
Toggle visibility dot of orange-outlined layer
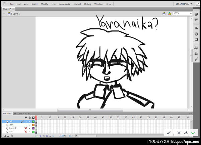tap(26, 125)
